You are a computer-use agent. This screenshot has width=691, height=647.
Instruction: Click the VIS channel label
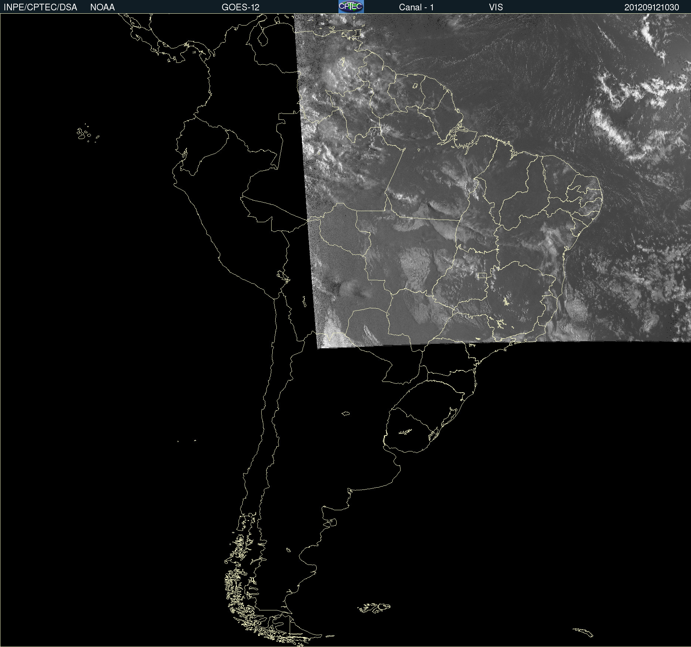[x=496, y=7]
